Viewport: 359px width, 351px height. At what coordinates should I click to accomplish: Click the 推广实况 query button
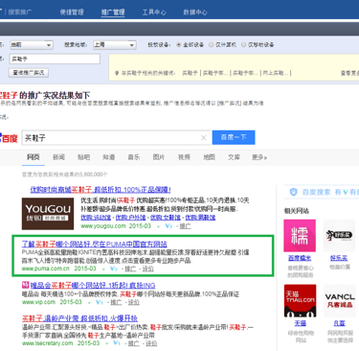[29, 73]
